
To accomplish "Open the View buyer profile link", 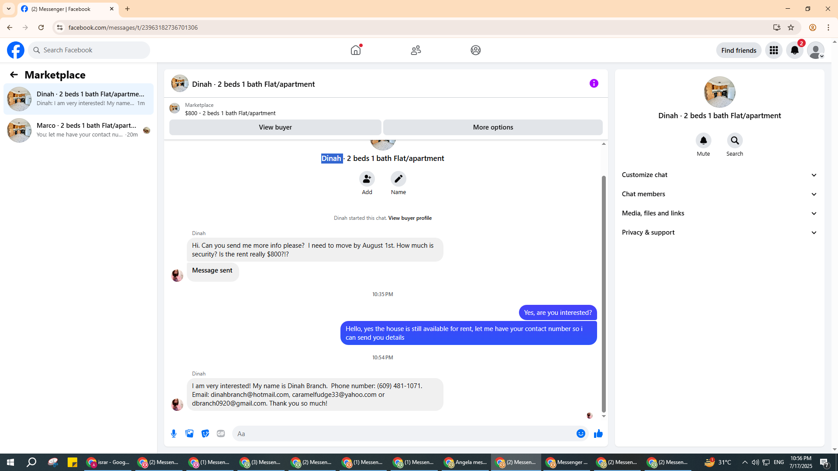I will (410, 218).
